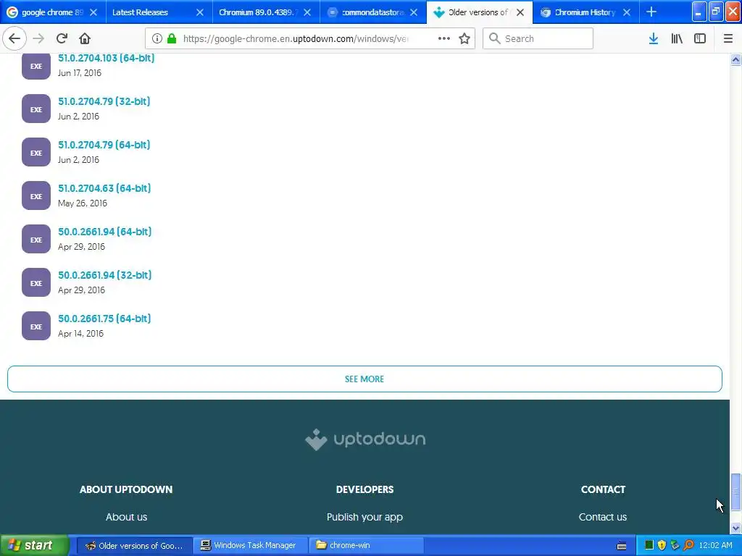Switch to commondatastorage tab

(x=372, y=12)
